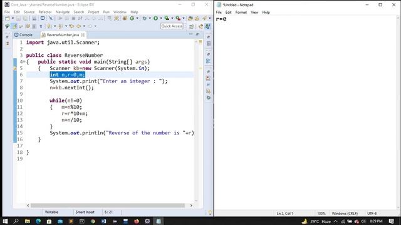401x225 pixels.
Task: Toggle Show Whitespace Characters pilcrow button
Action: pos(41,26)
